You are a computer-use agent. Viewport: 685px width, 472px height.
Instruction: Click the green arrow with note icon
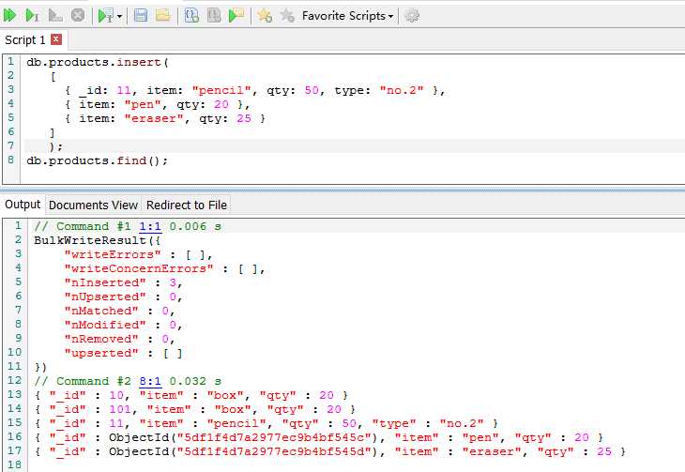(x=236, y=16)
